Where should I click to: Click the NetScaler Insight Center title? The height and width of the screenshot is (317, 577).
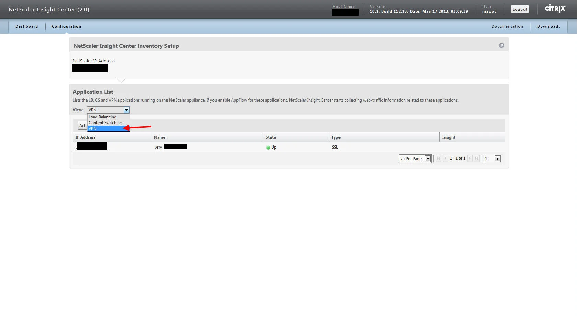[49, 9]
